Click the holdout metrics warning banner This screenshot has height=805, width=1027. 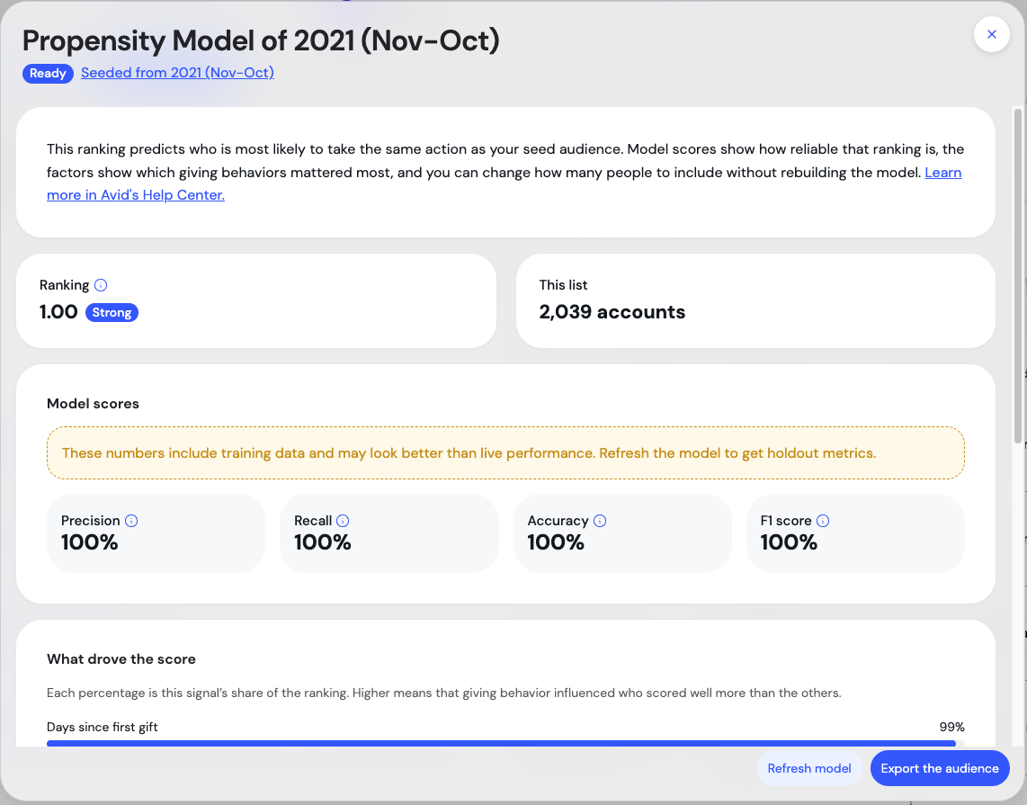tap(505, 453)
